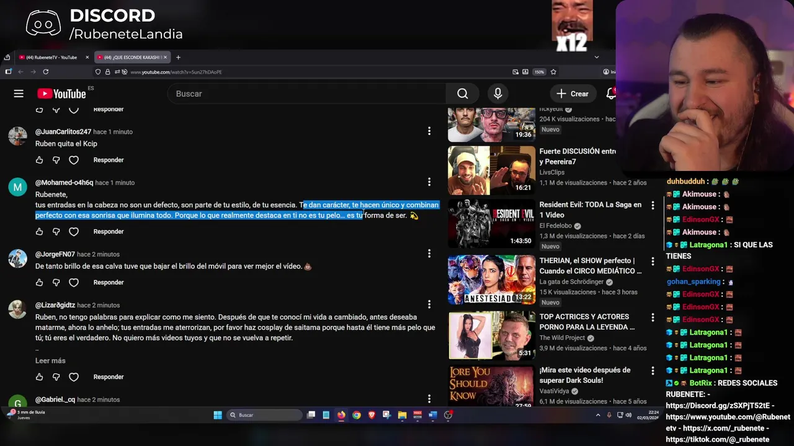
Task: Open Brave browser from the taskbar
Action: pos(372,415)
